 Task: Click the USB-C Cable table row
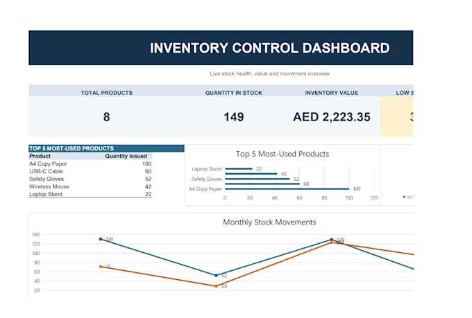[90, 171]
